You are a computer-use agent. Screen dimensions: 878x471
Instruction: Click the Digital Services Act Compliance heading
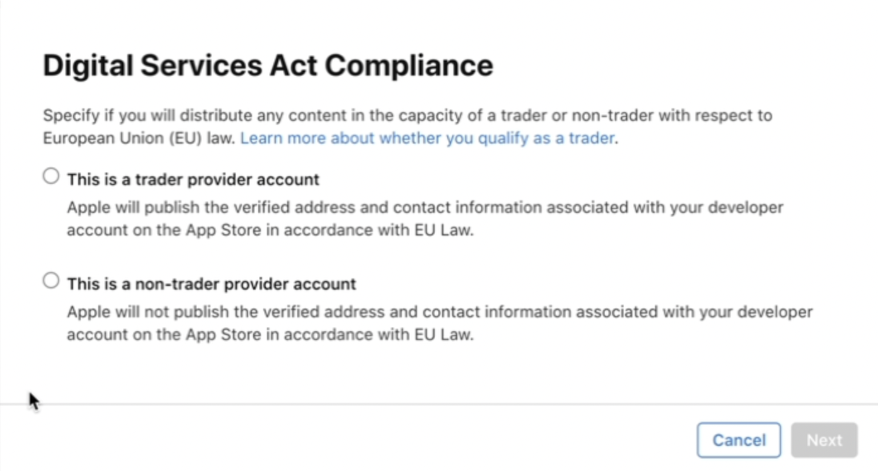[x=268, y=65]
